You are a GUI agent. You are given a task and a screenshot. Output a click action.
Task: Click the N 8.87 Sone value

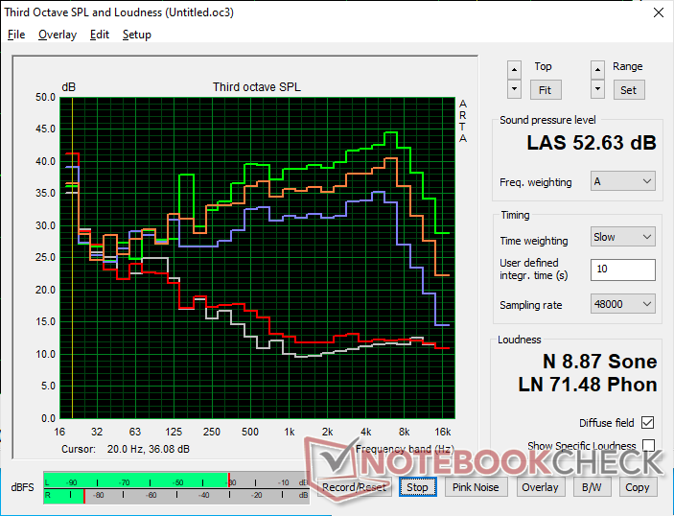(599, 362)
